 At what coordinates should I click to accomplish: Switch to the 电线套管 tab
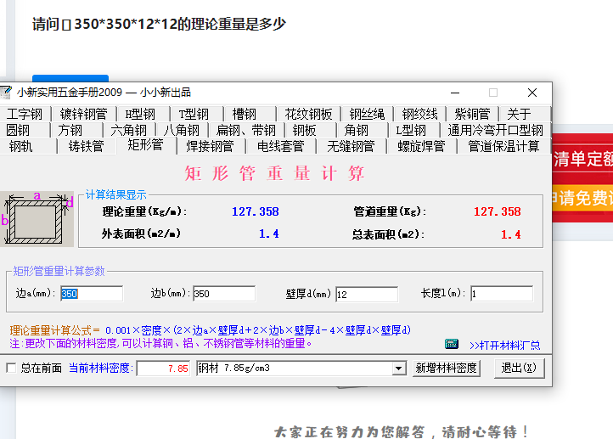[281, 146]
